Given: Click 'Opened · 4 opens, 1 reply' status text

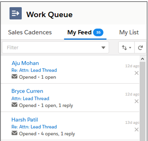Looking at the screenshot, I should [47, 134].
